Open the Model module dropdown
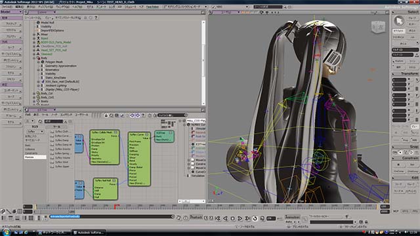Viewport: 420px width, 236px height. [x=11, y=12]
